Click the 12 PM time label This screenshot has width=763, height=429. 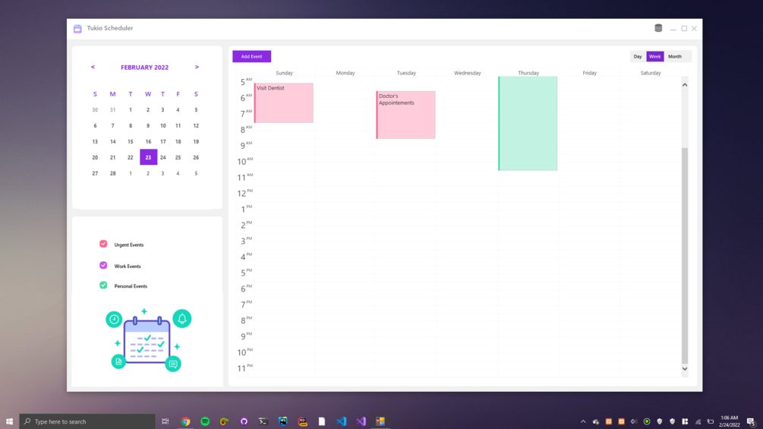coord(244,193)
